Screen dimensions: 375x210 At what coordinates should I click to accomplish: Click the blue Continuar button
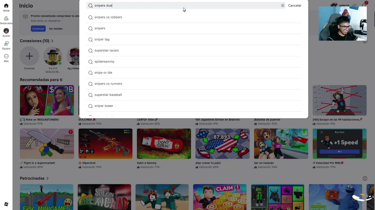(x=38, y=29)
